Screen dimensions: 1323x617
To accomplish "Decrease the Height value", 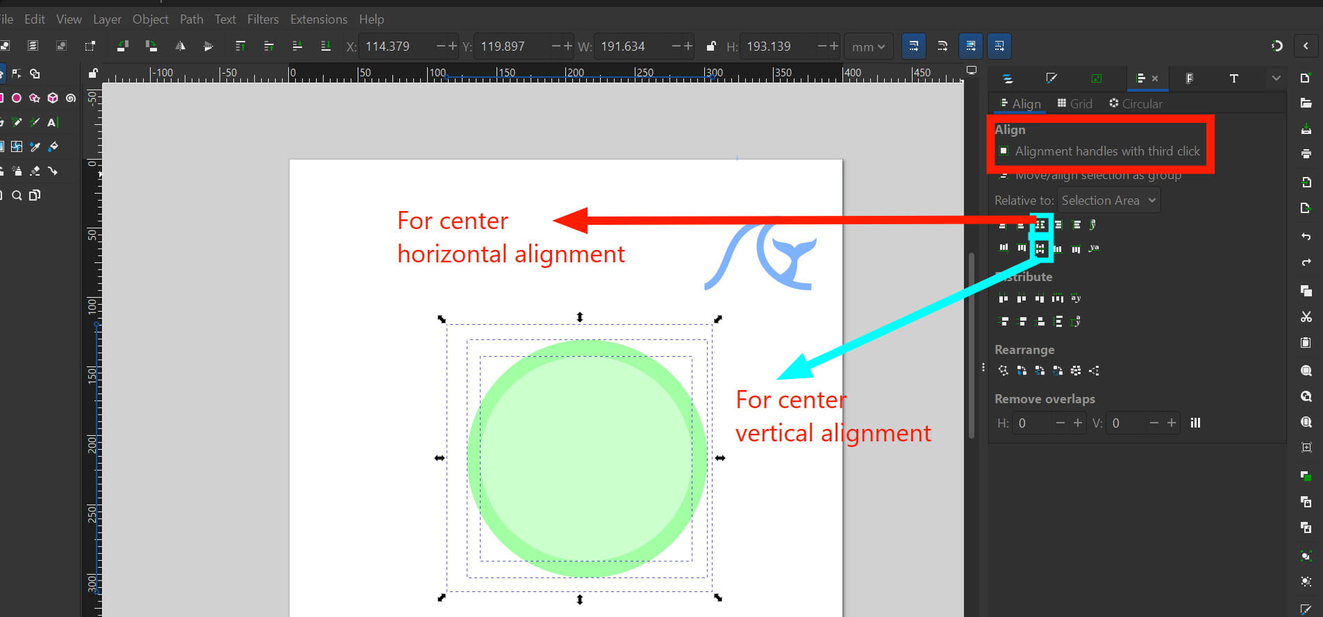I will point(822,47).
